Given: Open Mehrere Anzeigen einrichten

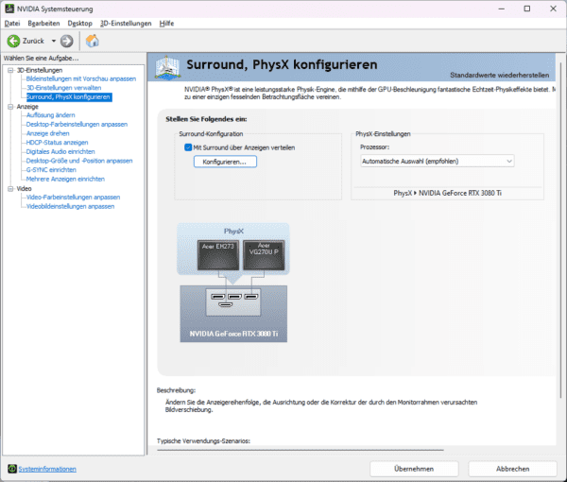Looking at the screenshot, I should (x=65, y=179).
